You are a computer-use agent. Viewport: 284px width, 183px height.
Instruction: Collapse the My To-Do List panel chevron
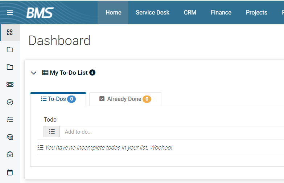(x=33, y=73)
